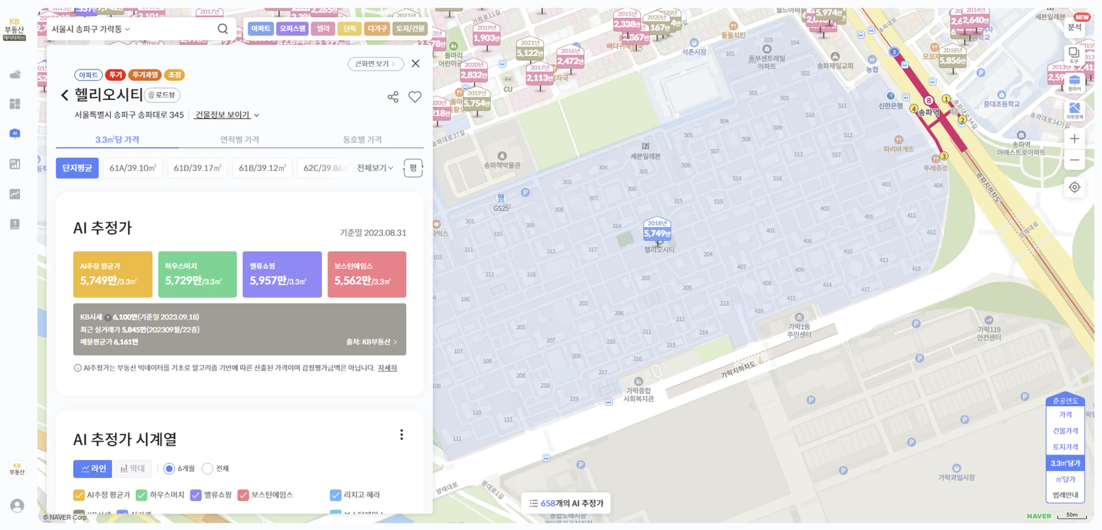The width and height of the screenshot is (1102, 530).
Task: Select the 61D/39.17m² area type
Action: [197, 168]
